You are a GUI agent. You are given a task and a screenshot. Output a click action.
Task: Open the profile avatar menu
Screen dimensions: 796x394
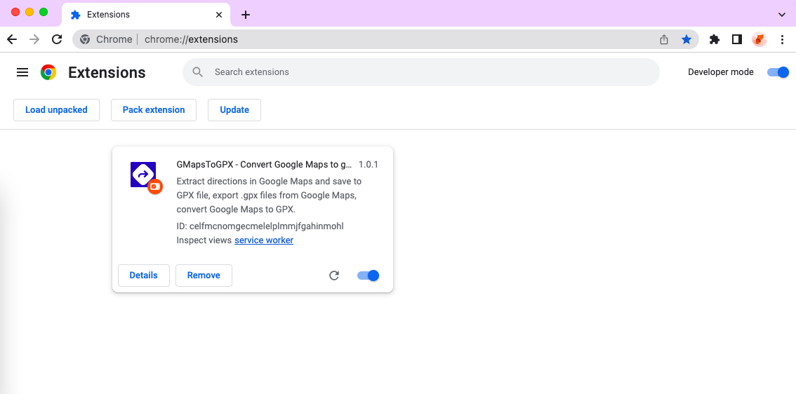(759, 39)
